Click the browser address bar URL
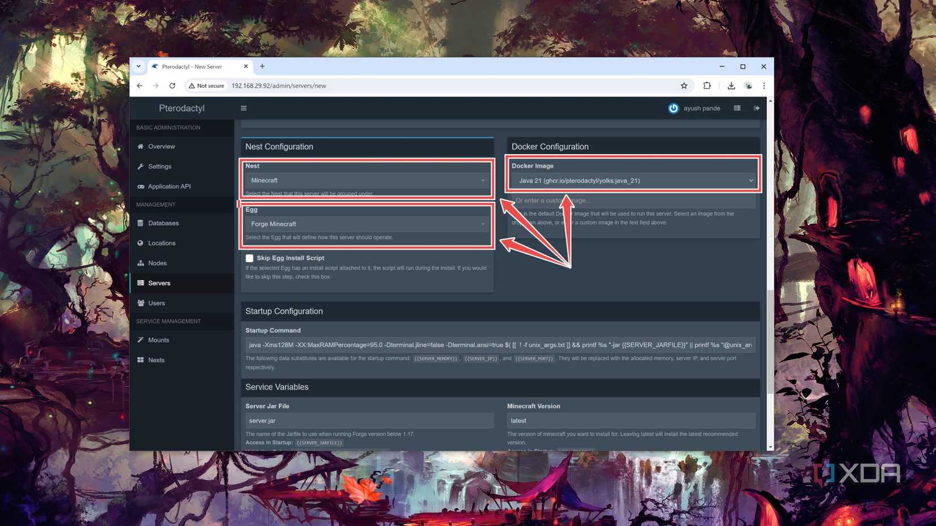 (x=279, y=86)
